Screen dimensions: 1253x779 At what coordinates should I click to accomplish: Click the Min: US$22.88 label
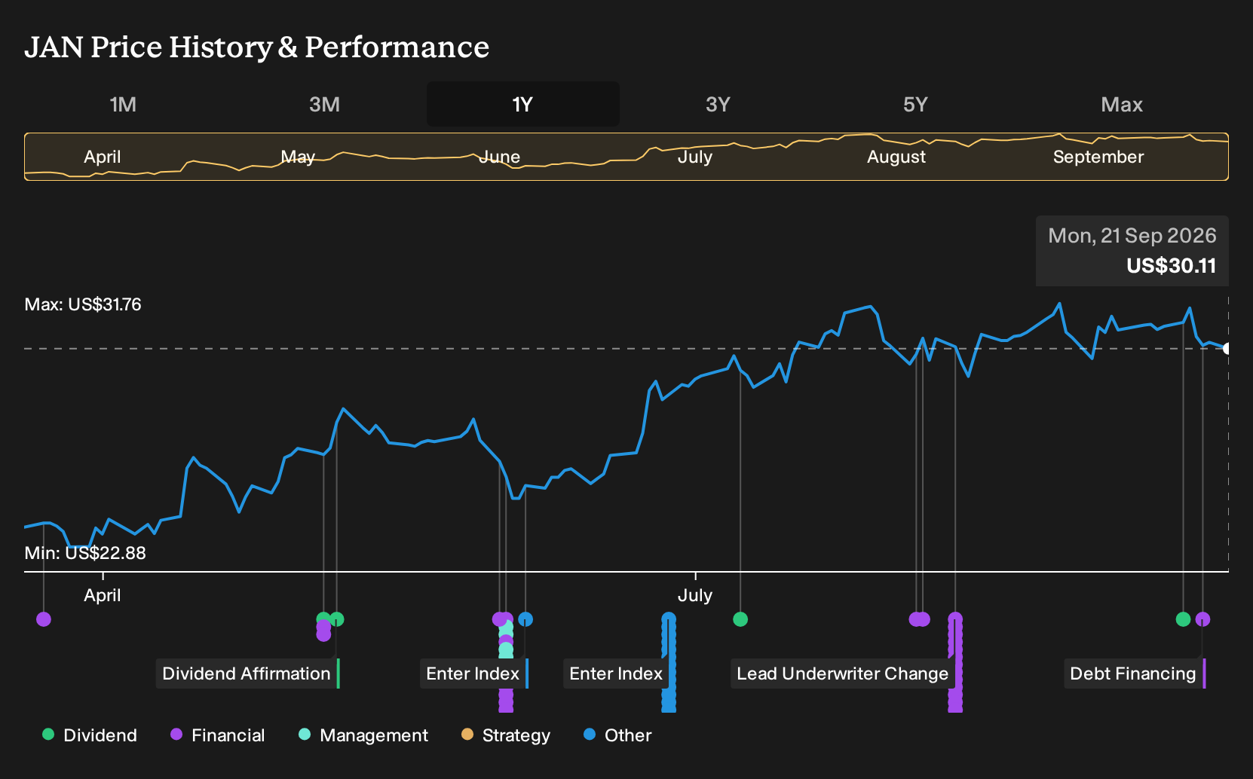click(x=85, y=553)
